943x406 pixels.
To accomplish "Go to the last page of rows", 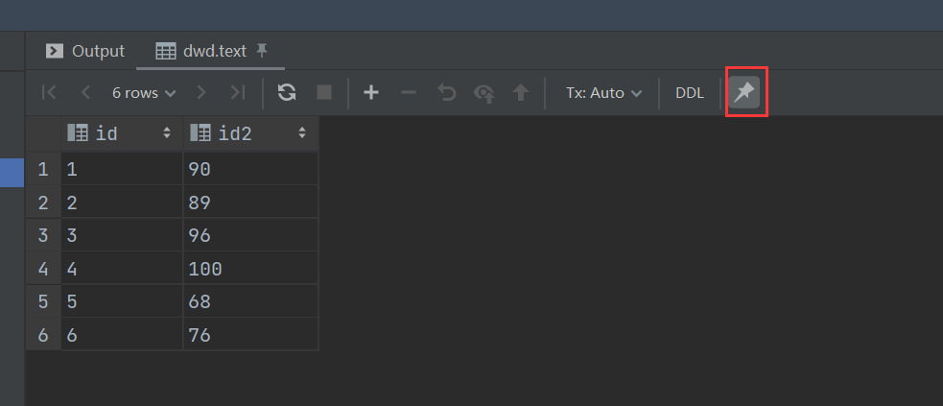I will (238, 93).
